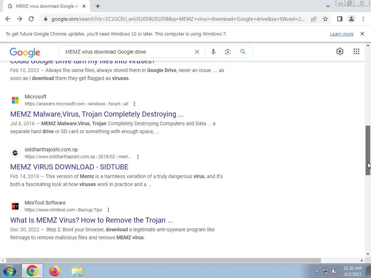The image size is (371, 278).
Task: Open the Windows Start menu
Action: [9, 271]
